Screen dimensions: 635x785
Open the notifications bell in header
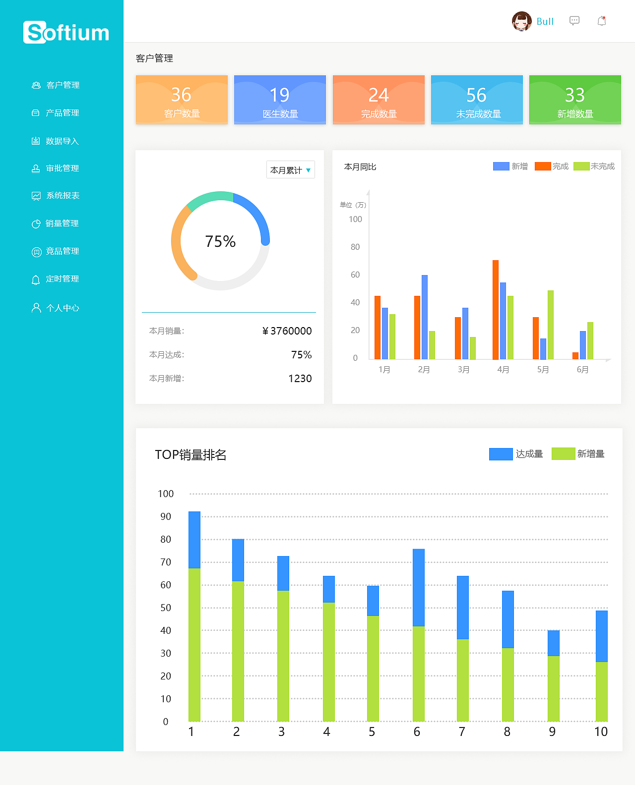coord(602,21)
